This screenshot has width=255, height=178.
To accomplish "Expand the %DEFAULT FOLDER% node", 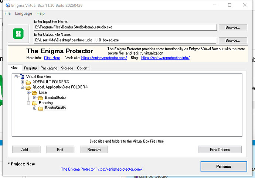I will pos(22,82).
